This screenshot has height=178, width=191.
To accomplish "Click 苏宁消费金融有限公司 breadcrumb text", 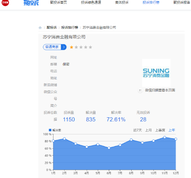I will (99, 27).
